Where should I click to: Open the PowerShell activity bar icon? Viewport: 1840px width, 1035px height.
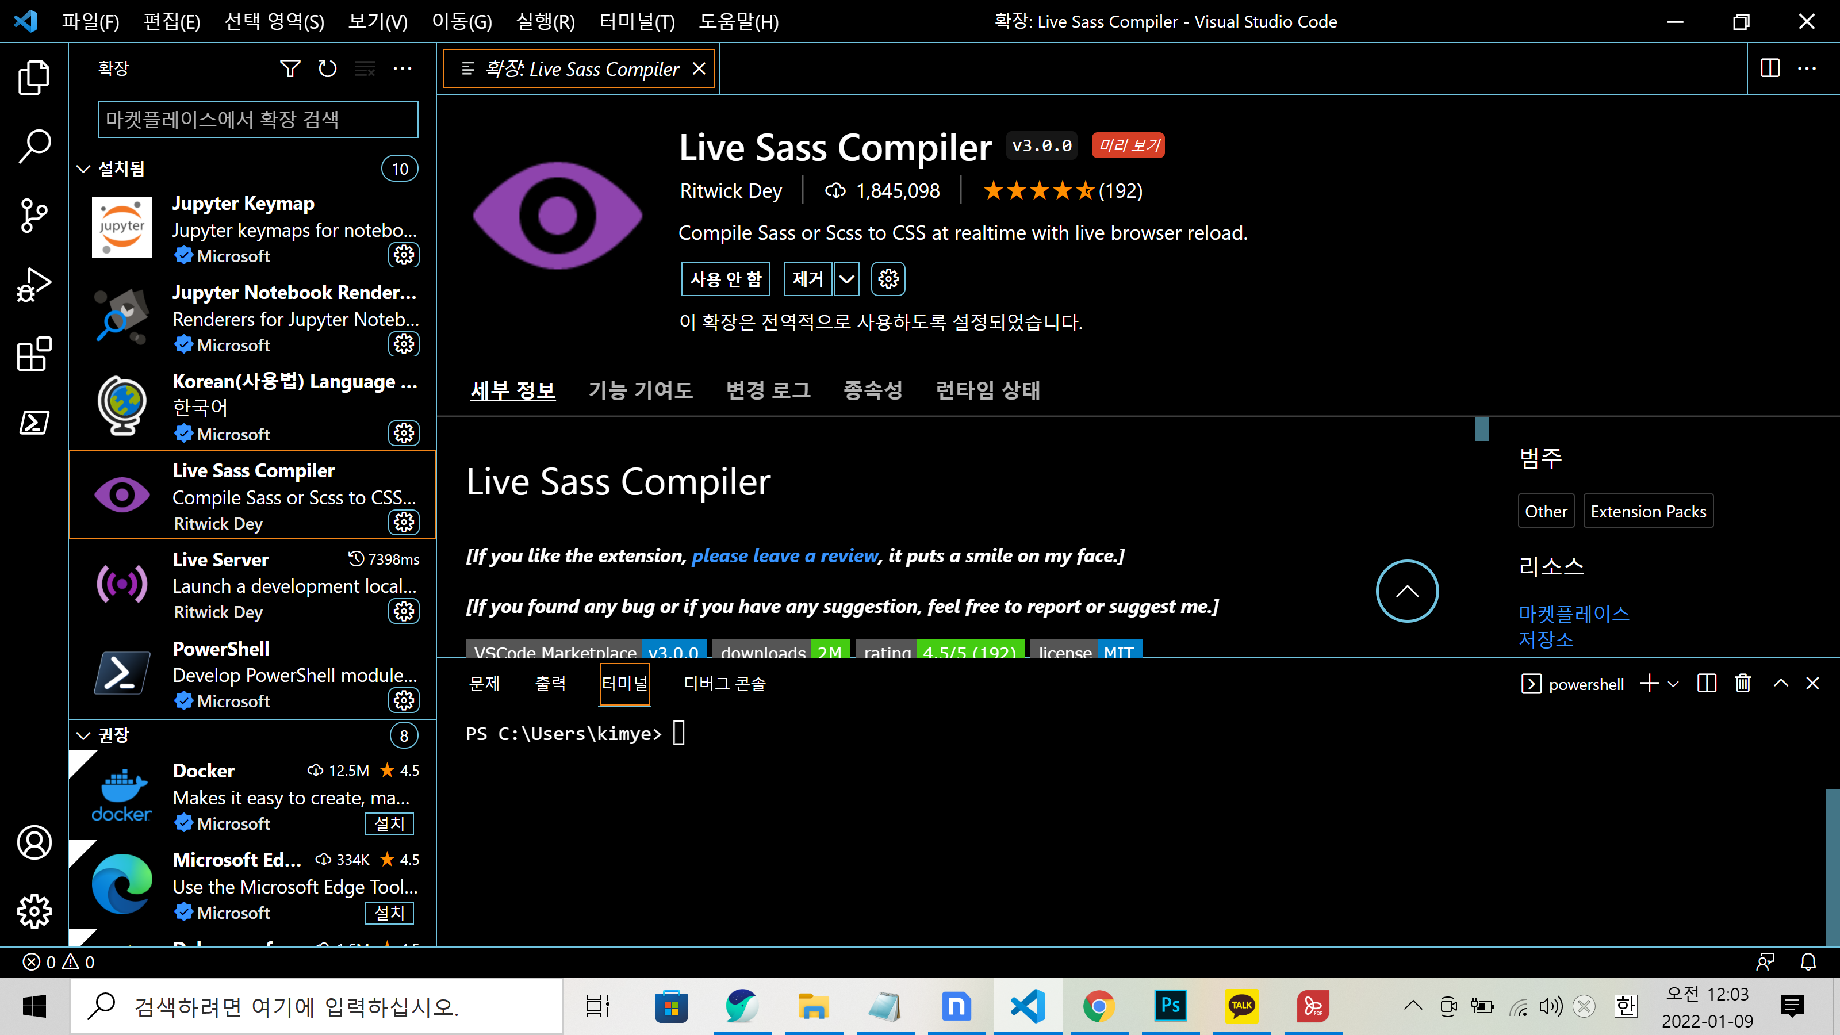[33, 422]
